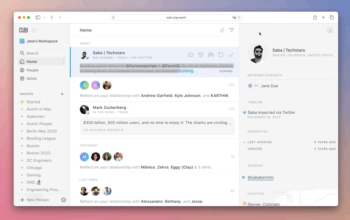The image size is (350, 220).
Task: Open @sabakarimm Twitter source link
Action: tap(260, 178)
